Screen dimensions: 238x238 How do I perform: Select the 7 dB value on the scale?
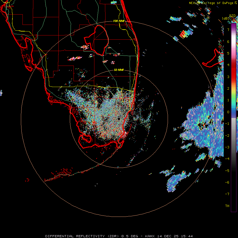(x=228, y=30)
